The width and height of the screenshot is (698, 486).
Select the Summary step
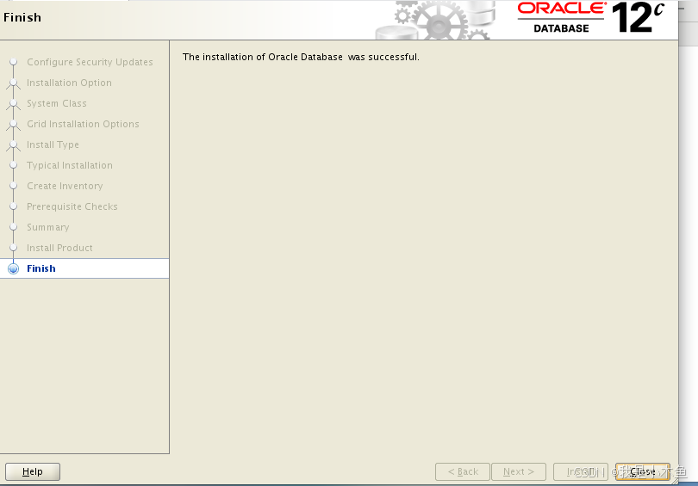pyautogui.click(x=47, y=227)
